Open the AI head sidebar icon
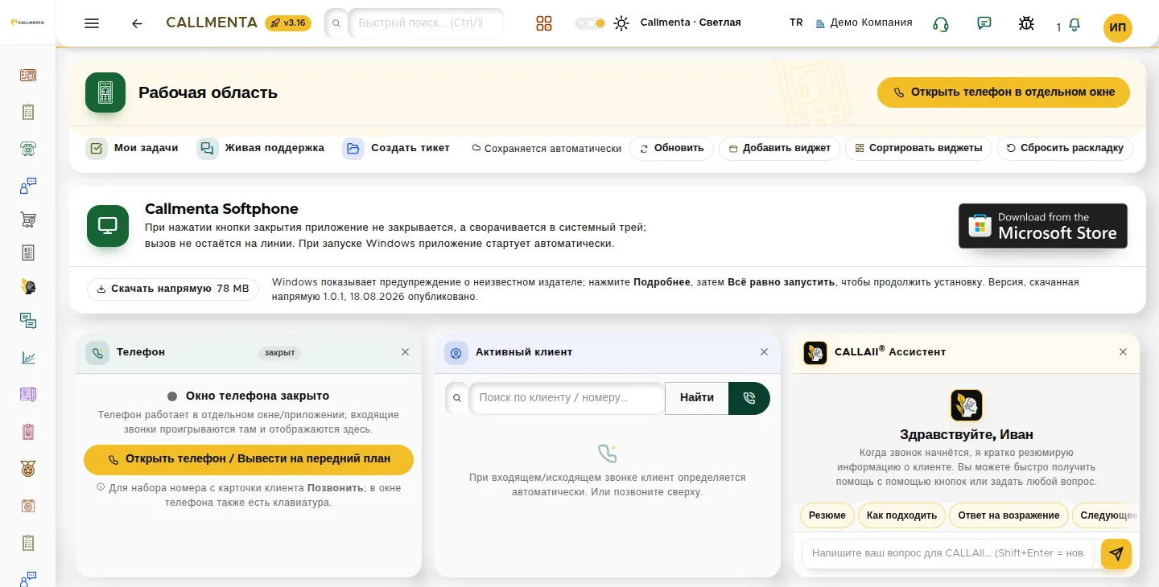The height and width of the screenshot is (587, 1159). (28, 286)
